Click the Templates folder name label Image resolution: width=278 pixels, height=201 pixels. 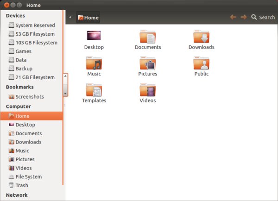tap(94, 100)
